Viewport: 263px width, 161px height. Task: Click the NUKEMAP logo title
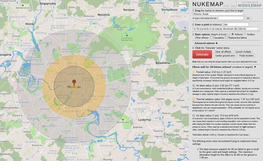coord(208,4)
